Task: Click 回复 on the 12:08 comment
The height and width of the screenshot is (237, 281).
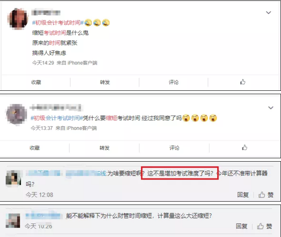Action: click(243, 195)
